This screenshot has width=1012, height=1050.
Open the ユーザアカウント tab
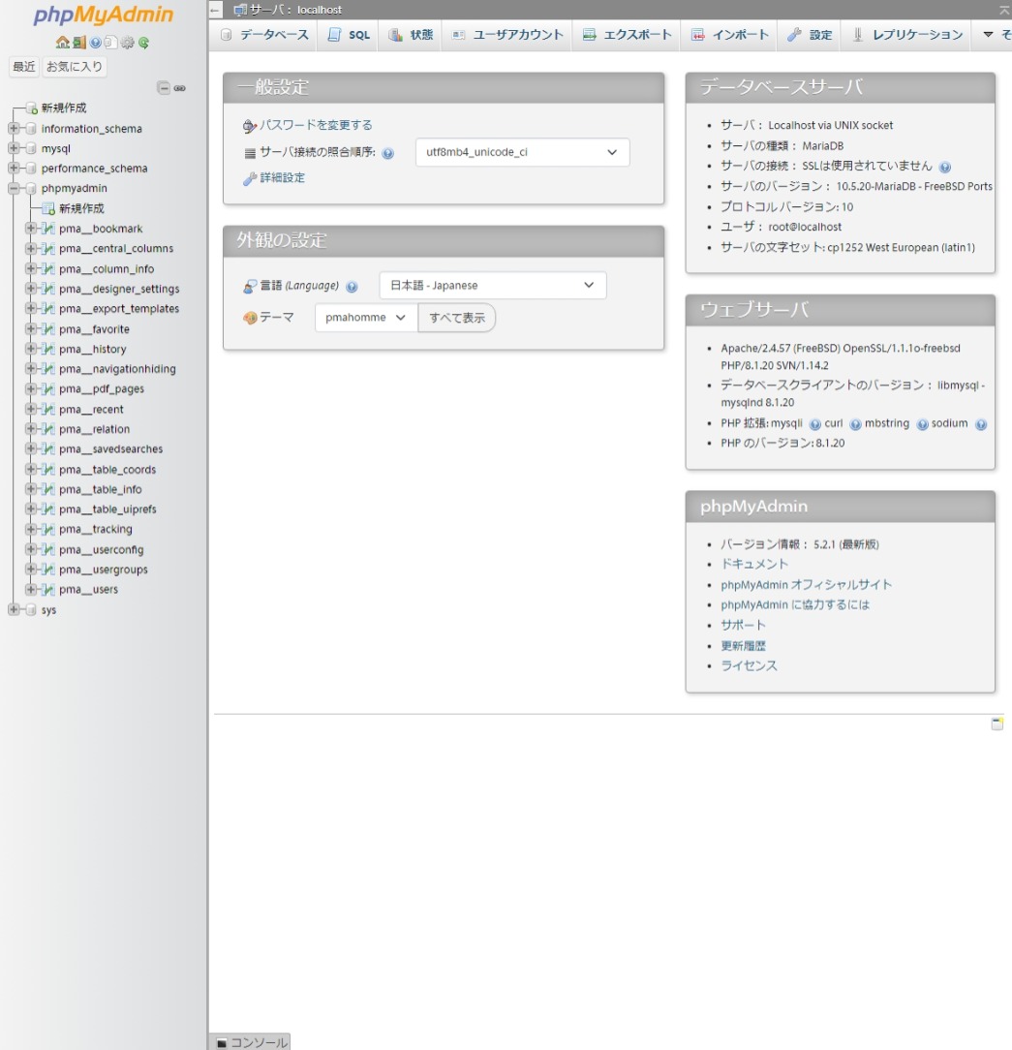pos(507,35)
